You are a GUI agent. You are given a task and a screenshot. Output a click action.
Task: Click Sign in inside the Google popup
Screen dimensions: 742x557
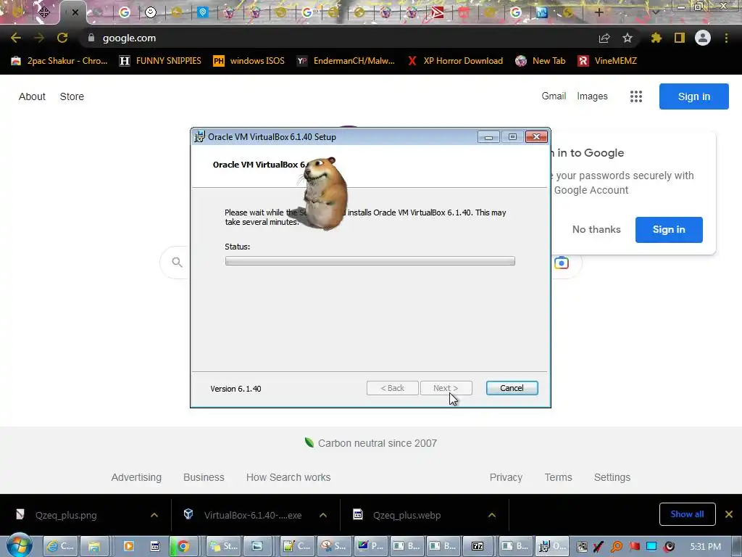pos(669,230)
